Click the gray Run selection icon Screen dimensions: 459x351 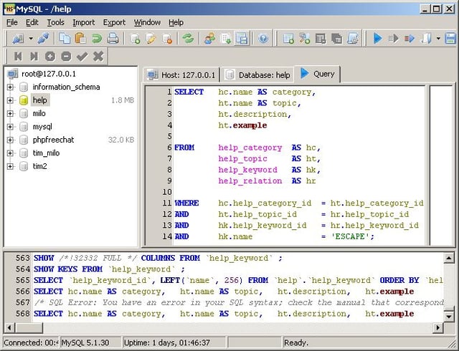point(394,38)
